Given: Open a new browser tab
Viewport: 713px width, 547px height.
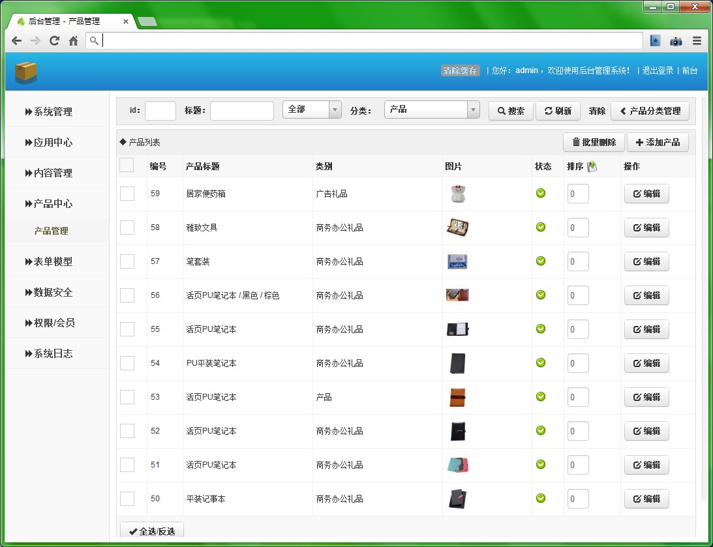Looking at the screenshot, I should coord(147,22).
